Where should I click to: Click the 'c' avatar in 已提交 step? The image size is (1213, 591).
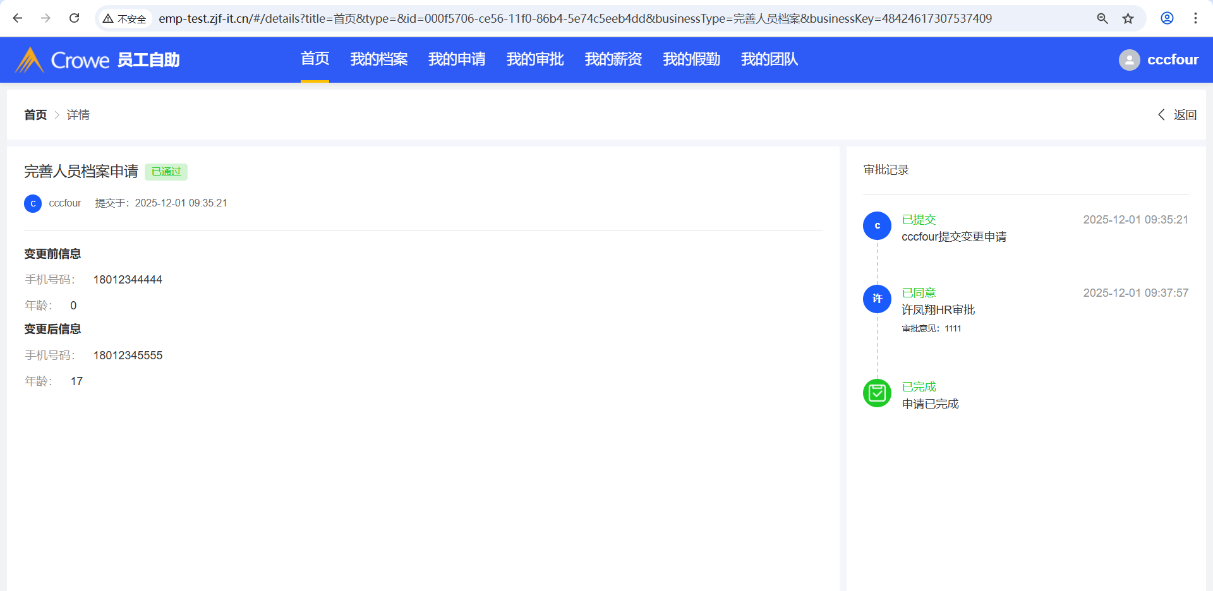coord(877,225)
